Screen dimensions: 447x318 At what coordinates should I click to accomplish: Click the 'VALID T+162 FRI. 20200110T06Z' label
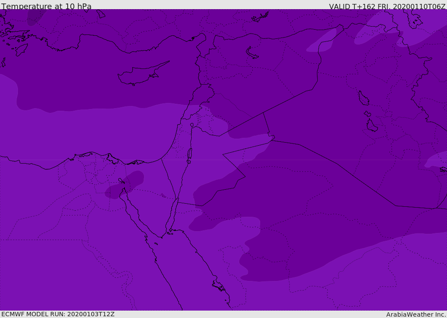point(387,7)
